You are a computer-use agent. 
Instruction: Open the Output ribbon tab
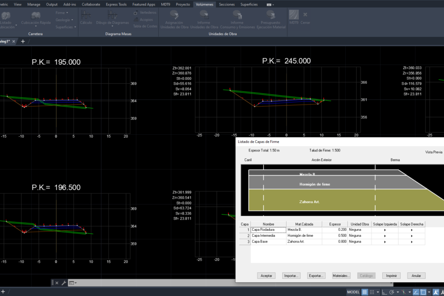tap(51, 4)
